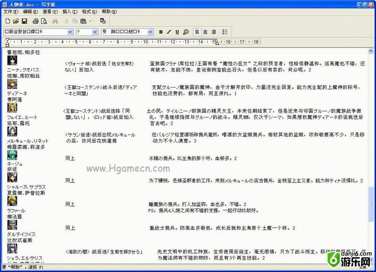Image resolution: width=376 pixels, height=272 pixels.
Task: Open Print Preview from the toolbar
Action: (44, 21)
